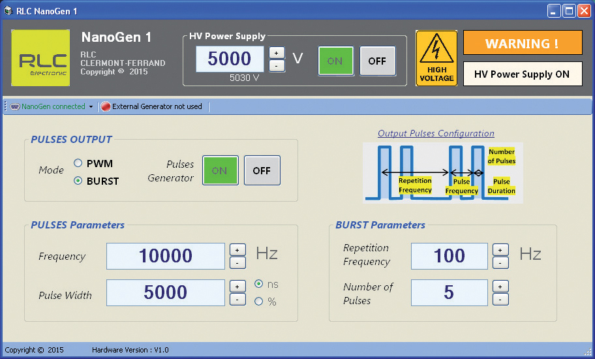
Task: Click the NanoGen 1 title heading
Action: pyautogui.click(x=116, y=37)
